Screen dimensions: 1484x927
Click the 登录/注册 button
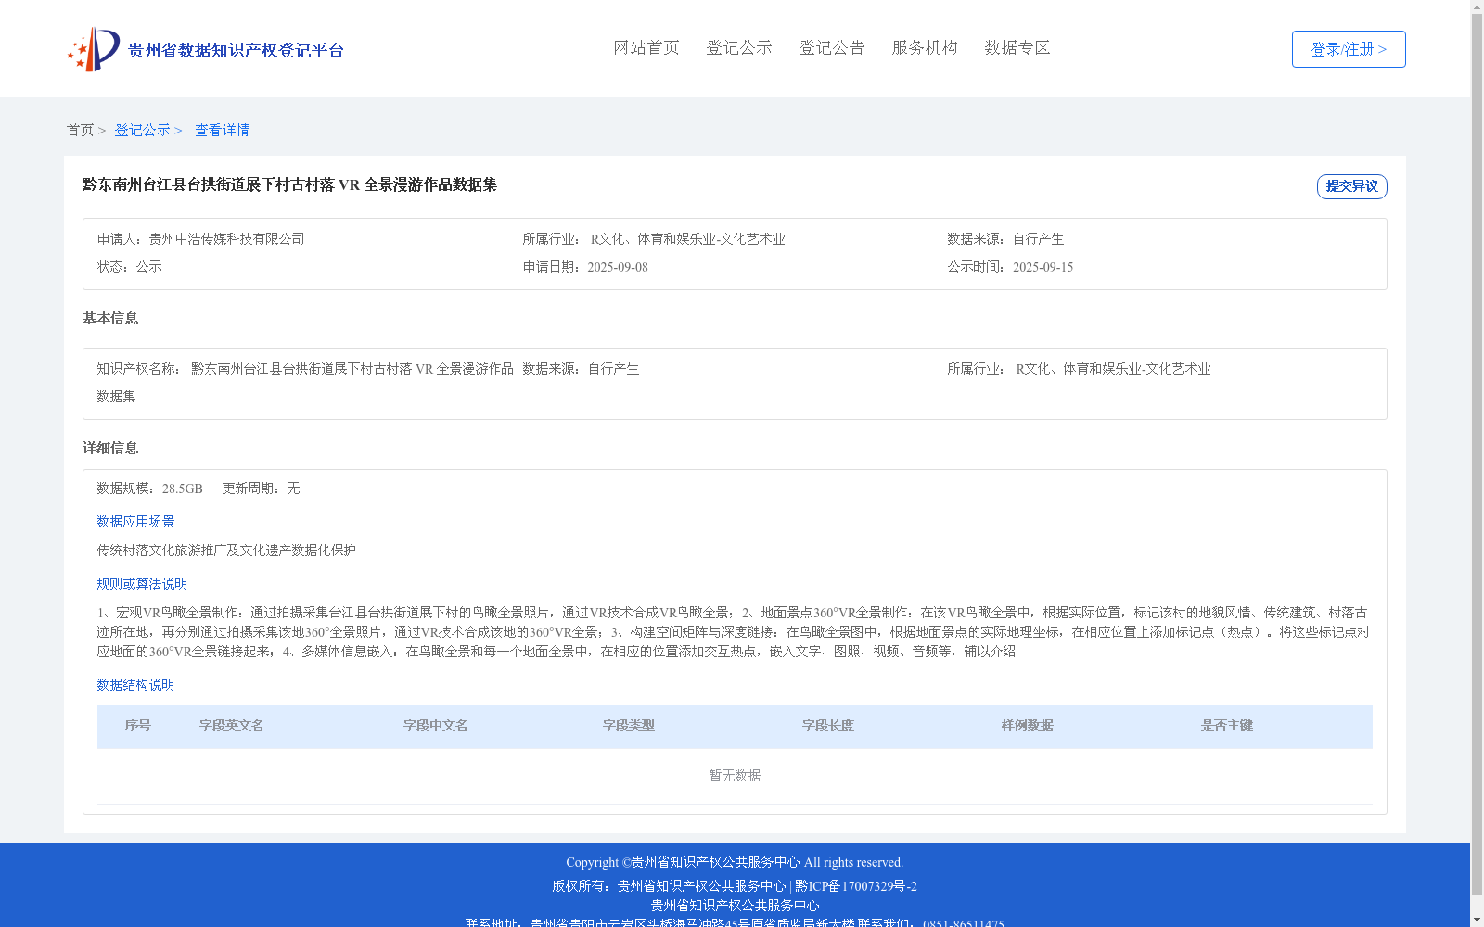(1349, 49)
